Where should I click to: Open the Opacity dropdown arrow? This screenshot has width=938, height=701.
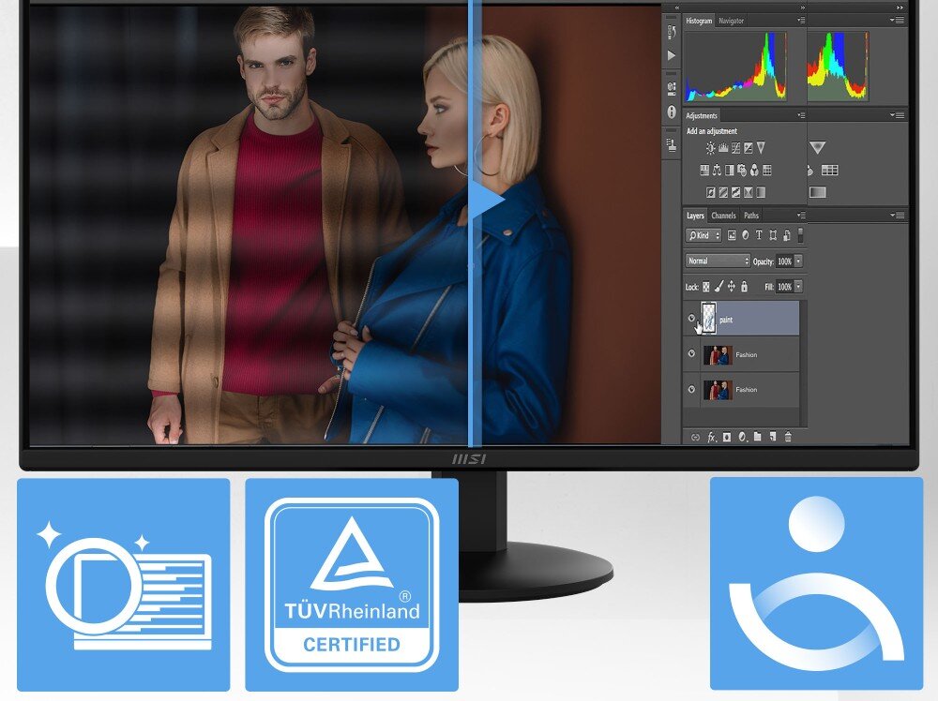(x=798, y=261)
